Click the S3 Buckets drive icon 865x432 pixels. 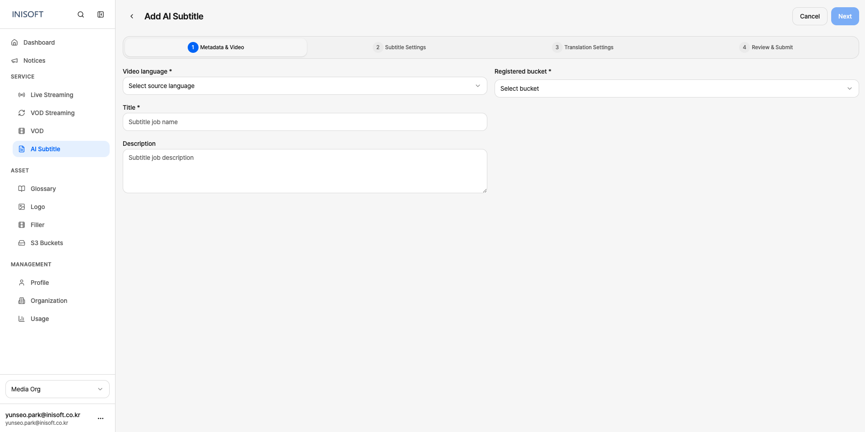pos(22,243)
